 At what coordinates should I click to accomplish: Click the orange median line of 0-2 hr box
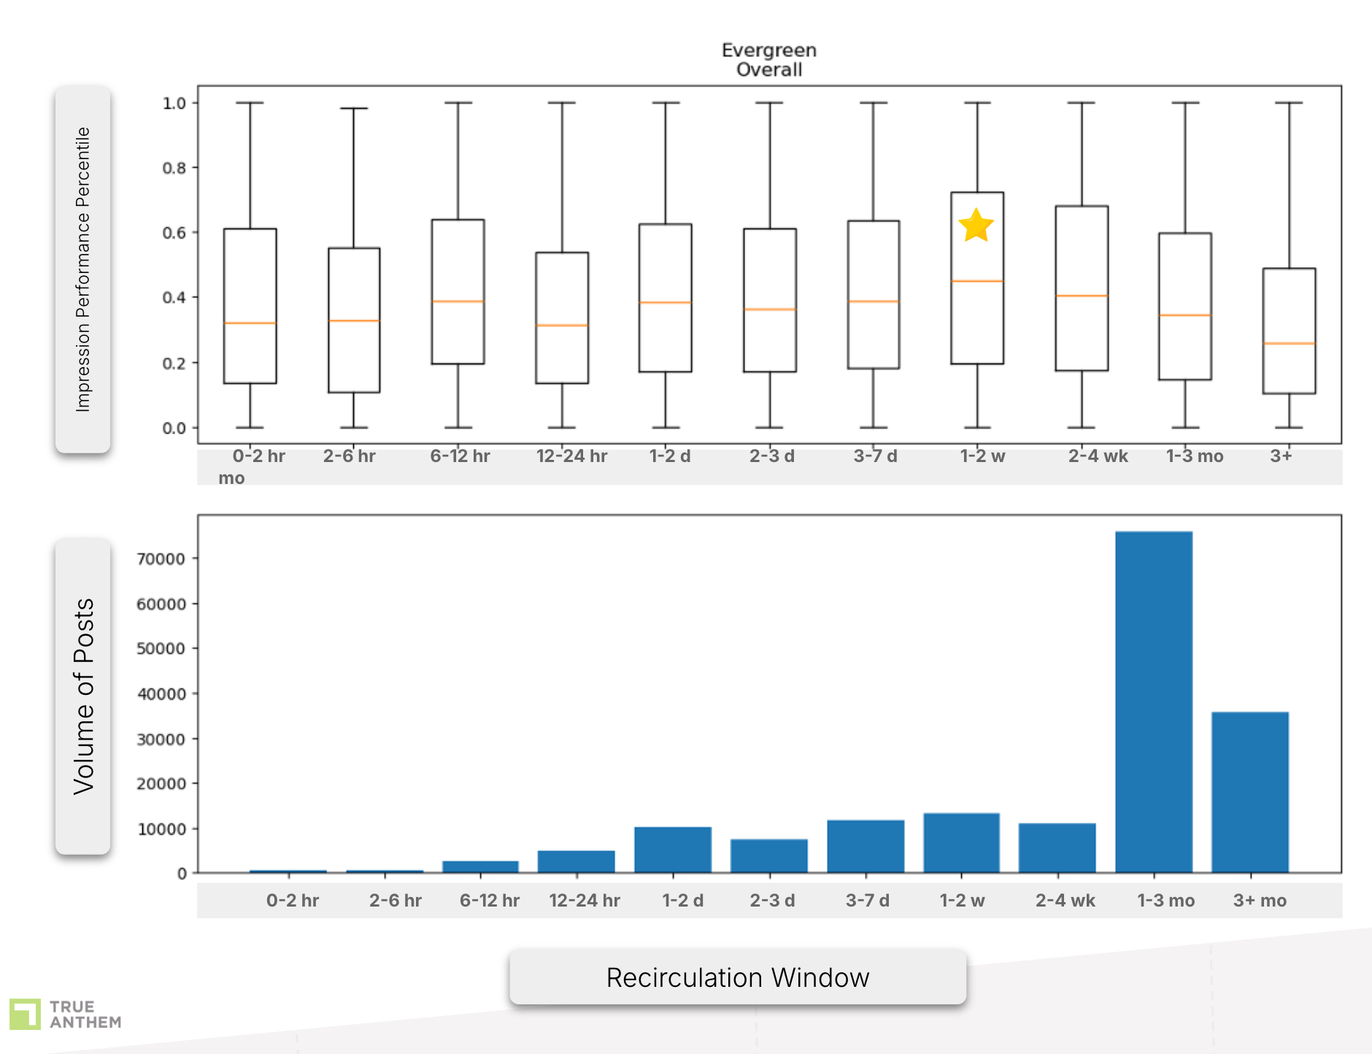point(250,323)
